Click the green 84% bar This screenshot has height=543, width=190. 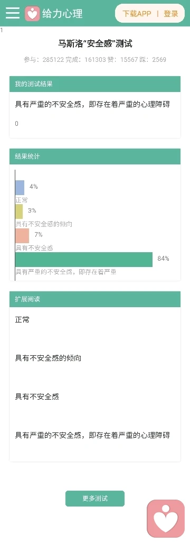(x=84, y=260)
